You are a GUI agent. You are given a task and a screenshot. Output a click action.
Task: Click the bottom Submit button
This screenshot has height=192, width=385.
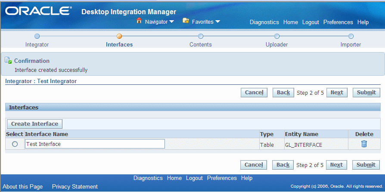[366, 165]
